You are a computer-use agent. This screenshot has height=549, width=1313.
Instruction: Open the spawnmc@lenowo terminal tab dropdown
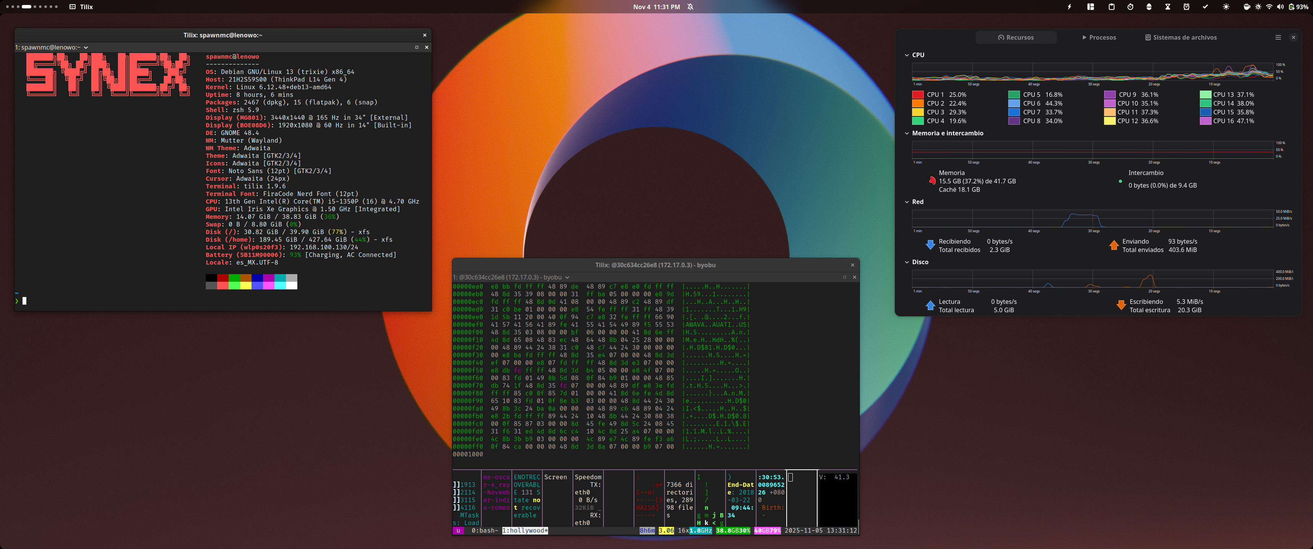point(85,47)
